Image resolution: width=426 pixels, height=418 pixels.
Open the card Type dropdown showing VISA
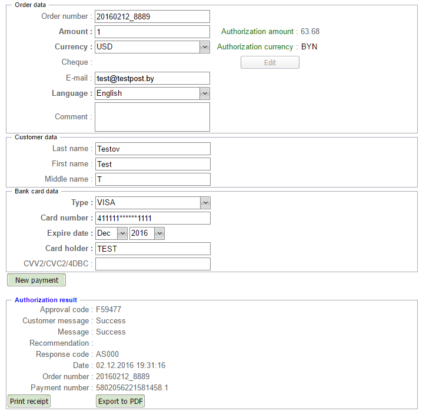152,203
